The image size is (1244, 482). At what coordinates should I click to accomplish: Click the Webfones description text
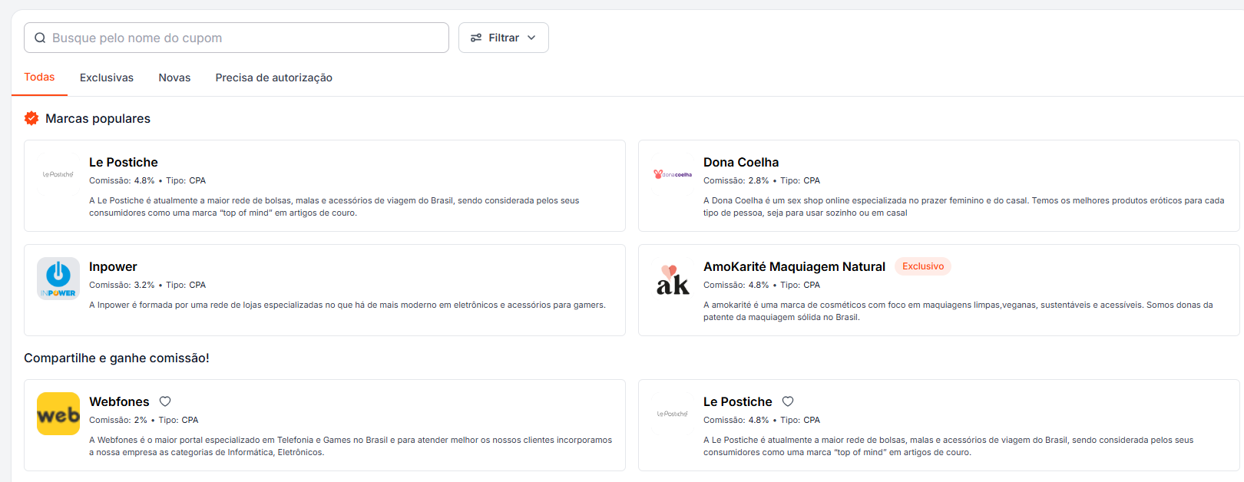350,446
